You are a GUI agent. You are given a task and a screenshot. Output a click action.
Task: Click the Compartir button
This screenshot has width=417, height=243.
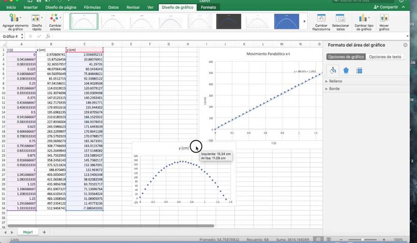(x=386, y=7)
